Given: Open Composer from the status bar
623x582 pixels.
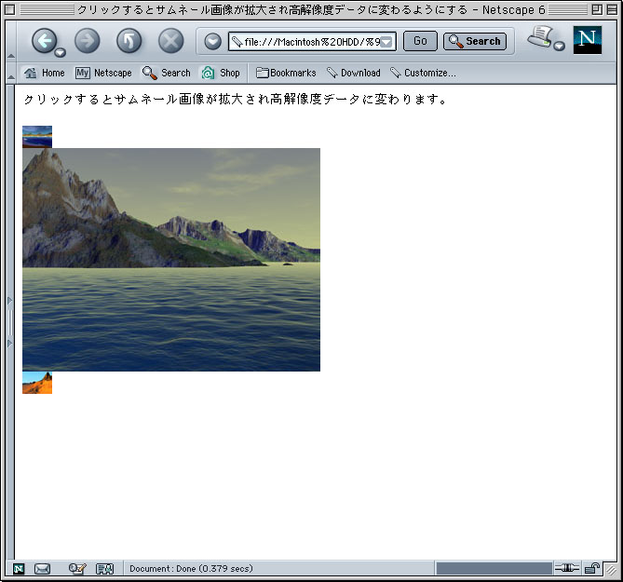Looking at the screenshot, I should pos(77,569).
